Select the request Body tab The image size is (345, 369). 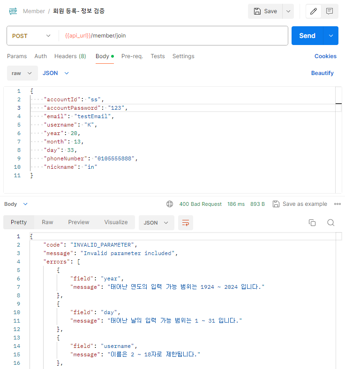(x=105, y=56)
